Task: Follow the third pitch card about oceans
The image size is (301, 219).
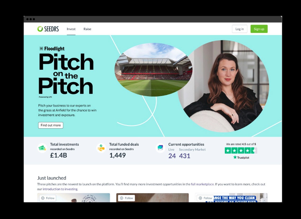Action: [x=205, y=198]
